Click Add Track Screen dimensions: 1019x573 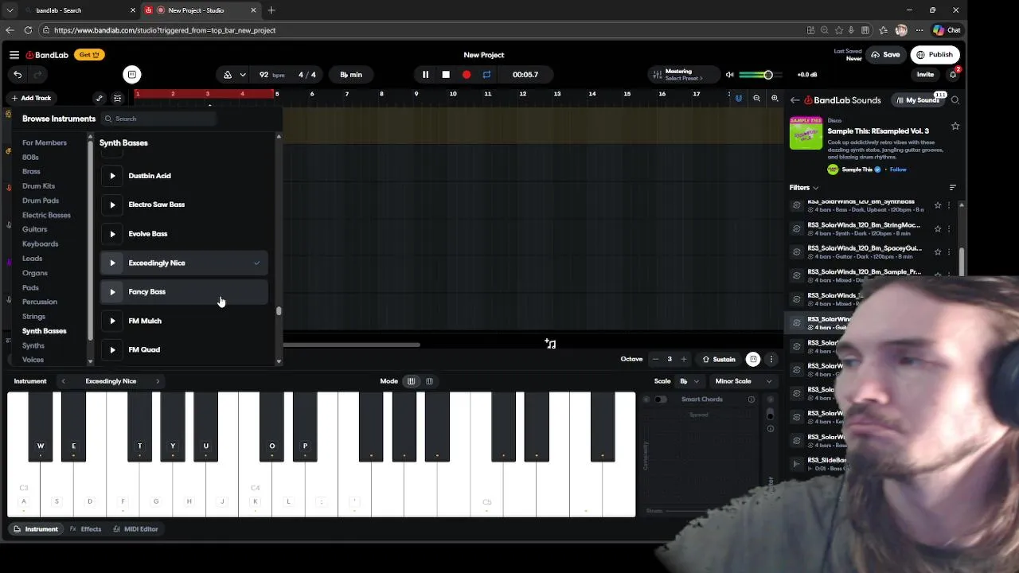(31, 98)
